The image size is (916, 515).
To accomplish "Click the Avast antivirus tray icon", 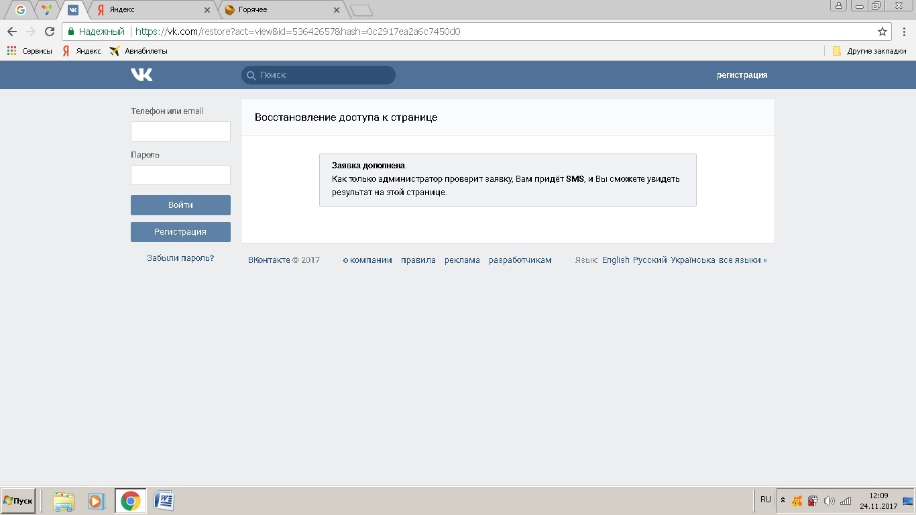I will 797,501.
